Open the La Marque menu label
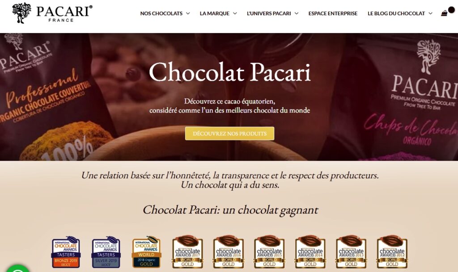Image resolution: width=458 pixels, height=272 pixels. point(215,13)
